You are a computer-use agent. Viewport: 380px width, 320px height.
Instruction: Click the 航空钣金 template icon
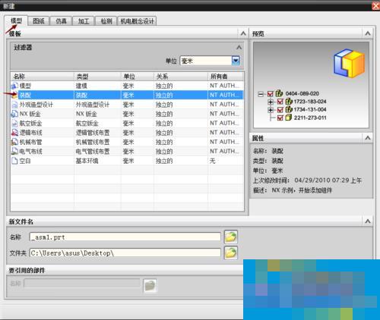point(14,123)
